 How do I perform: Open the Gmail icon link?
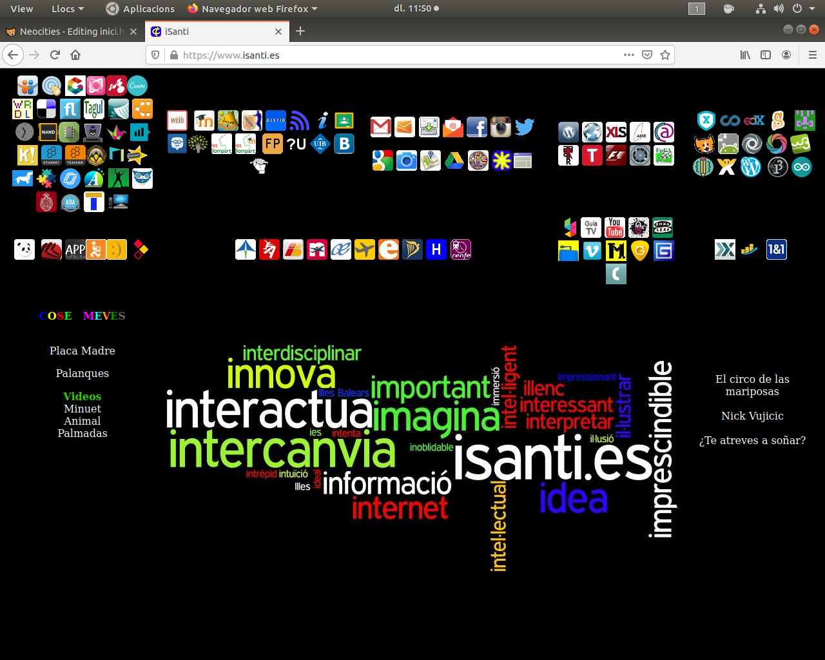[381, 127]
